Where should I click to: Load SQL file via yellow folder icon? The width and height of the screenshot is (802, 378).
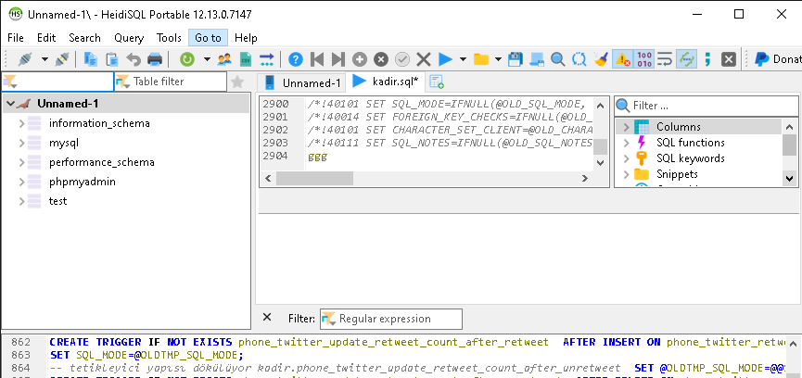coord(481,59)
